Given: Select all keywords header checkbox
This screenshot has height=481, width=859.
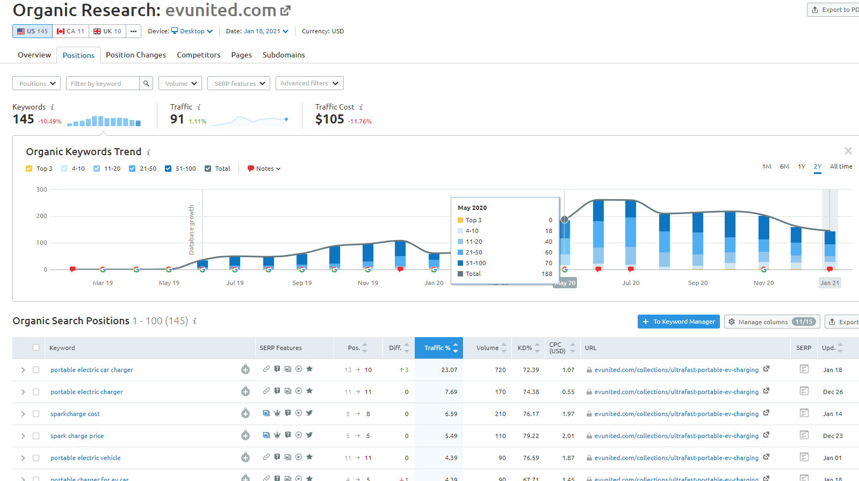Looking at the screenshot, I should click(x=36, y=347).
